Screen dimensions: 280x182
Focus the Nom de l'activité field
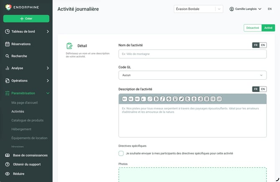click(192, 54)
